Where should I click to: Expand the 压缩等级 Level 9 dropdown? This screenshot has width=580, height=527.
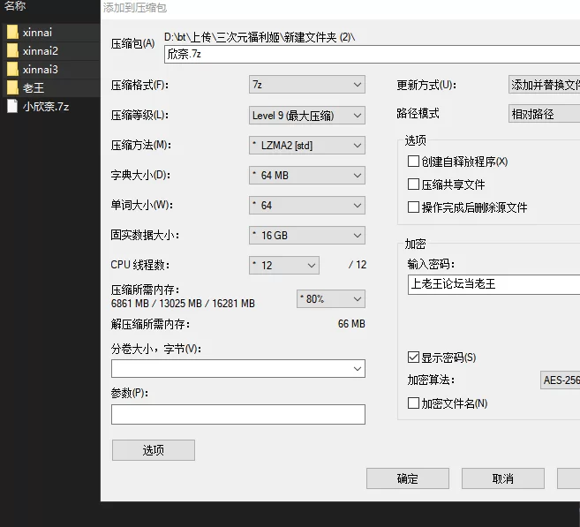point(307,116)
